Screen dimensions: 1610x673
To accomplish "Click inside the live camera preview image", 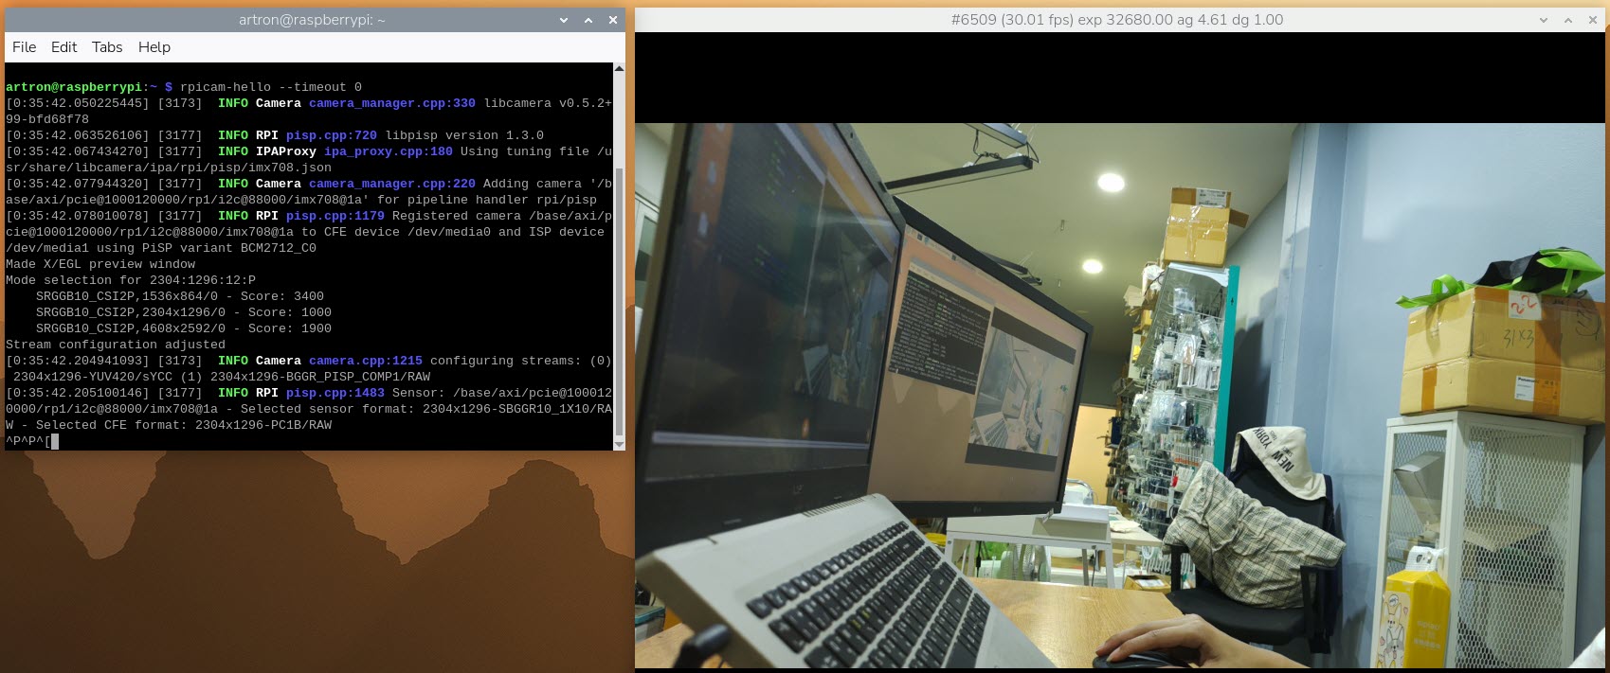I will tap(1118, 398).
